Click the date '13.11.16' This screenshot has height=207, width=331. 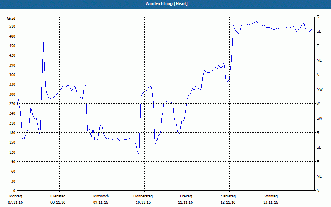coord(271,202)
